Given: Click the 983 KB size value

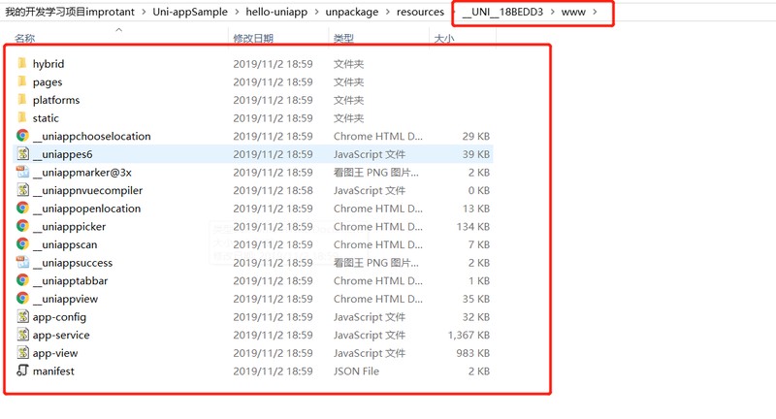Looking at the screenshot, I should coord(473,353).
